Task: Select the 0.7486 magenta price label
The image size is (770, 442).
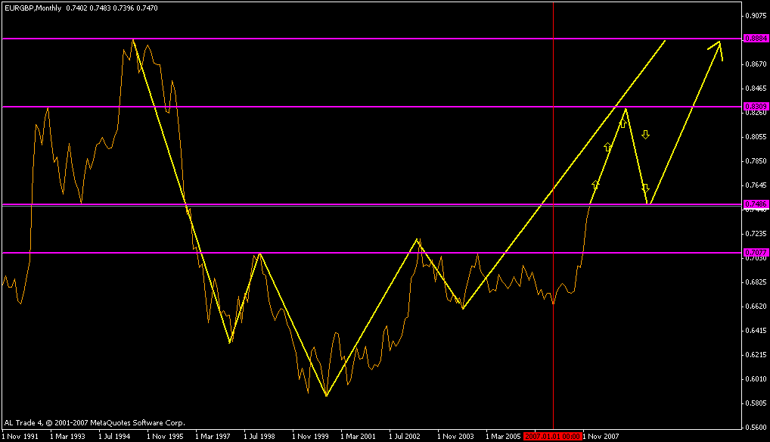Action: pyautogui.click(x=756, y=204)
